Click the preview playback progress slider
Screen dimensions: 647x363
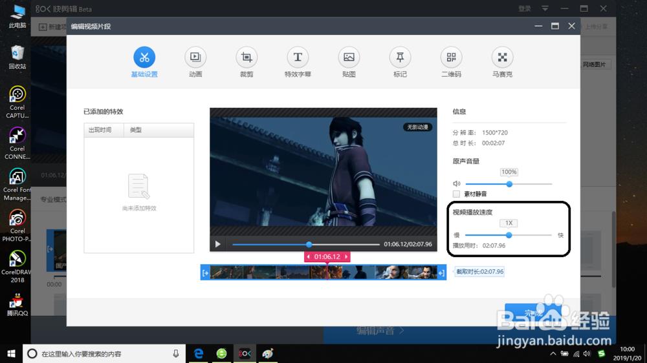[x=306, y=244]
